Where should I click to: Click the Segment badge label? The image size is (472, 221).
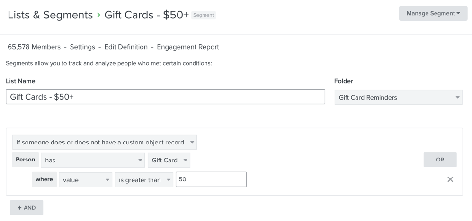pyautogui.click(x=204, y=15)
